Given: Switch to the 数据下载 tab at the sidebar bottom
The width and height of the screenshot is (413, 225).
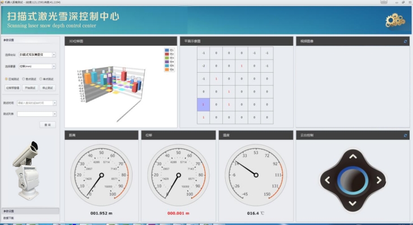Looking at the screenshot, I should pyautogui.click(x=31, y=218).
